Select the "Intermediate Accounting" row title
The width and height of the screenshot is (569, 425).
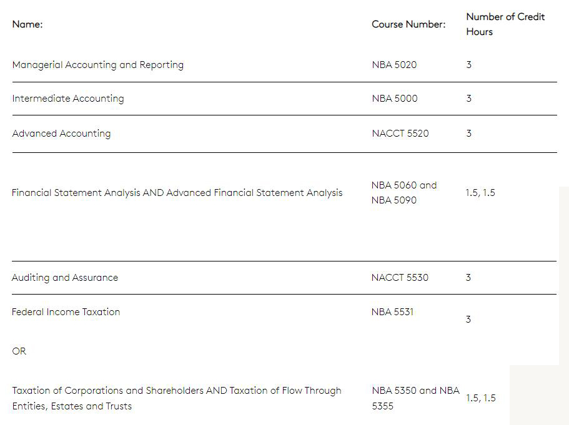point(67,99)
